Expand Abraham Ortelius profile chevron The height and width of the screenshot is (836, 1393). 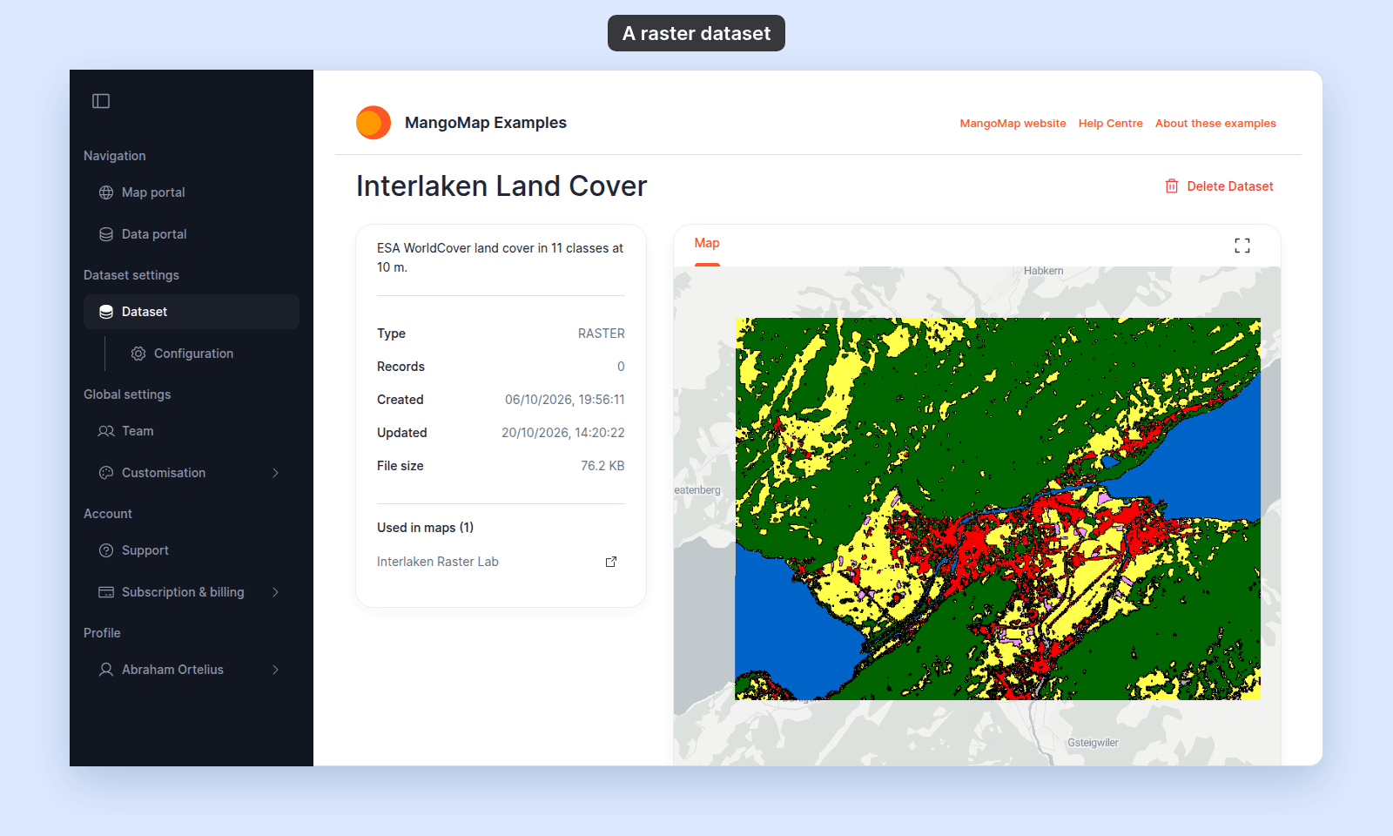[x=276, y=670]
